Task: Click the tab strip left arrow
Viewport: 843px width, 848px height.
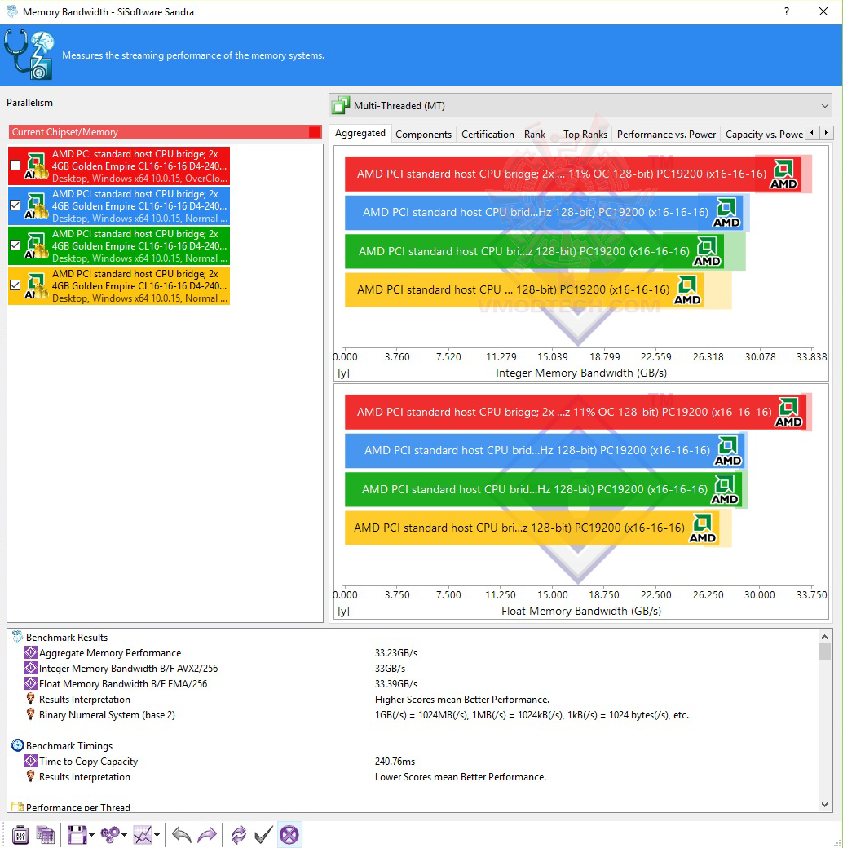Action: pyautogui.click(x=812, y=132)
